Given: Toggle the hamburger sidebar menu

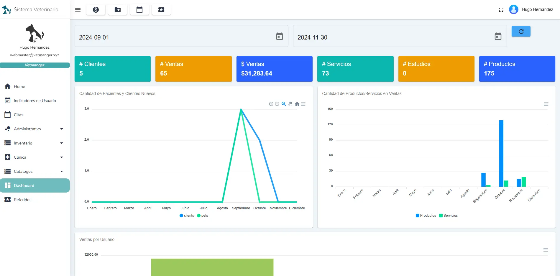Looking at the screenshot, I should pos(78,10).
